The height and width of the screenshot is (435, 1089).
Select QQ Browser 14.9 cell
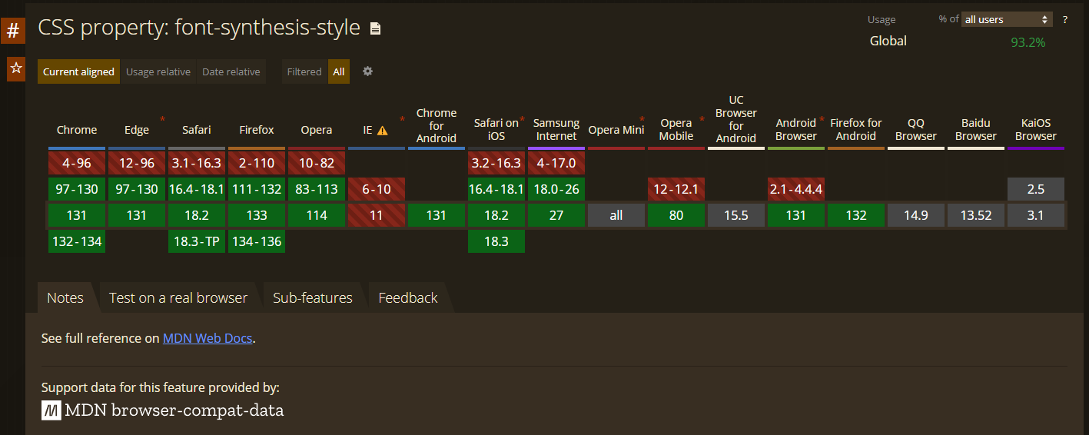[x=916, y=215]
